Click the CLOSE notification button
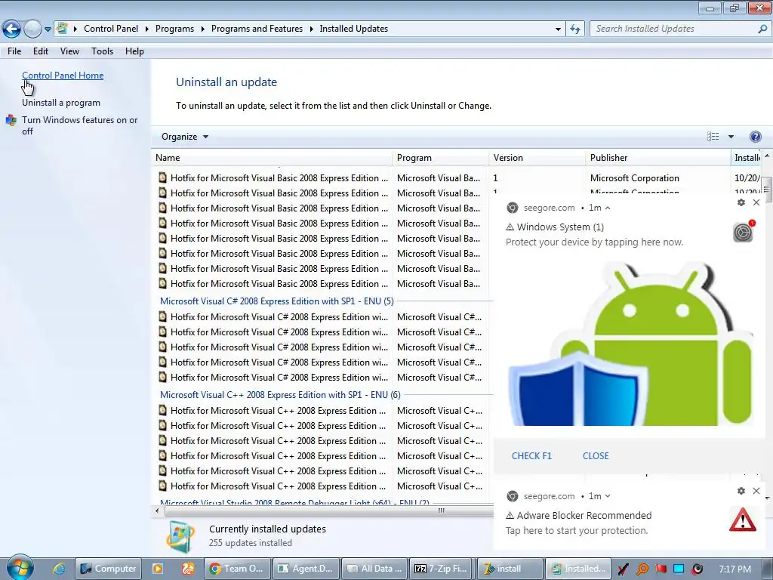 tap(596, 455)
